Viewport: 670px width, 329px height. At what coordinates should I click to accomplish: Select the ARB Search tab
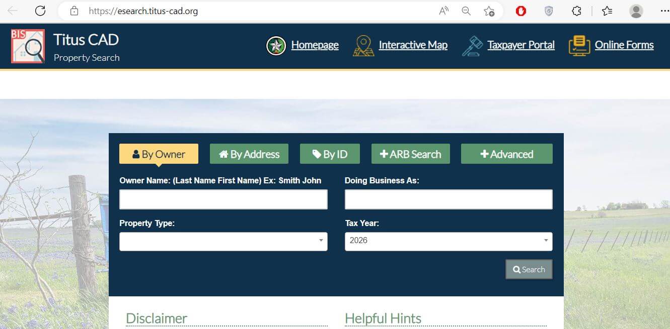tap(410, 154)
